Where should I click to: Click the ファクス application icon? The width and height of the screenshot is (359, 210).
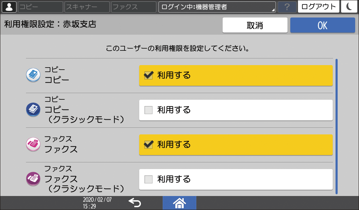(33, 144)
